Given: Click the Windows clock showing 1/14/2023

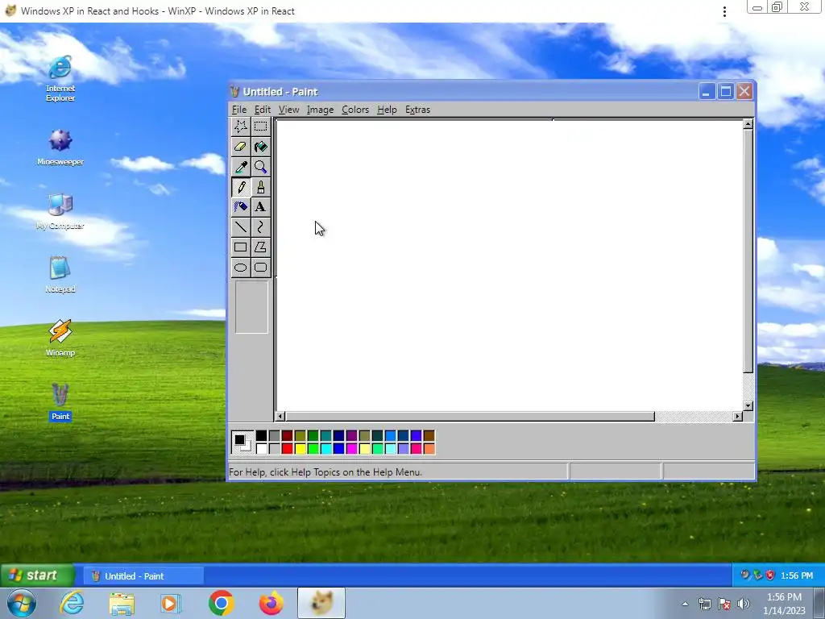Looking at the screenshot, I should click(784, 604).
